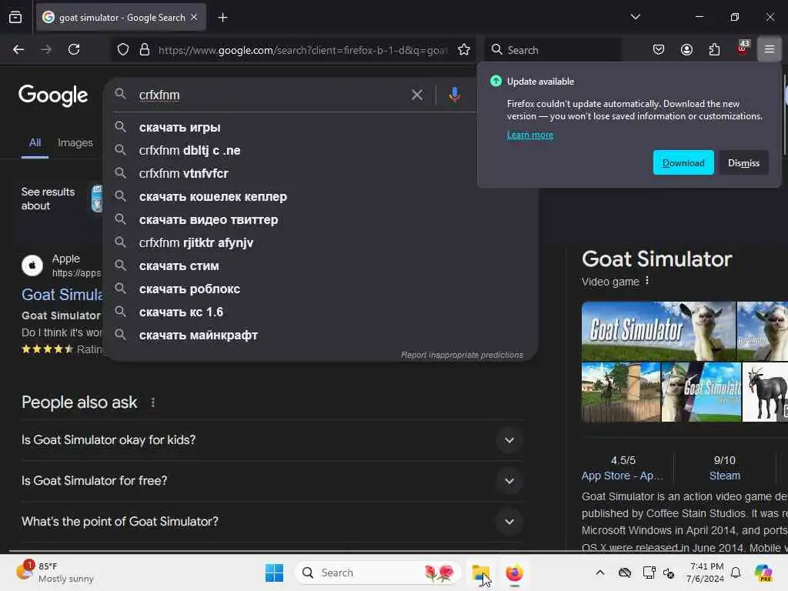
Task: Switch to the Images results tab
Action: tap(75, 142)
